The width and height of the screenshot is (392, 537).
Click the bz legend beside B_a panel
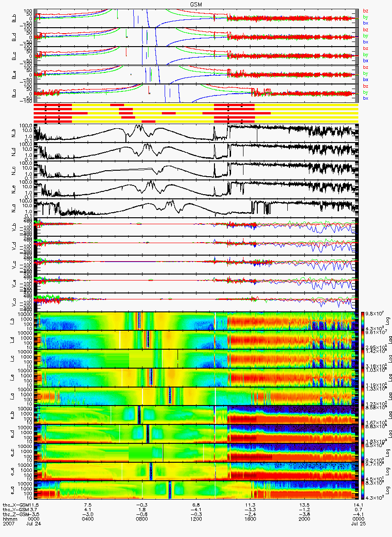pos(366,86)
